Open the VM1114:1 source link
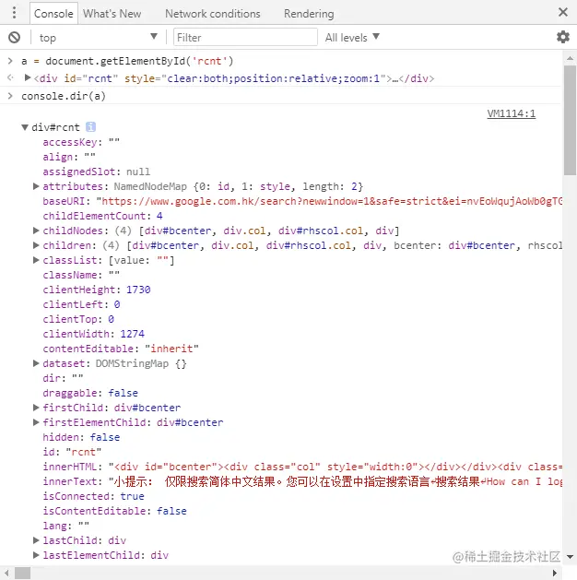577x580 pixels. tap(512, 113)
